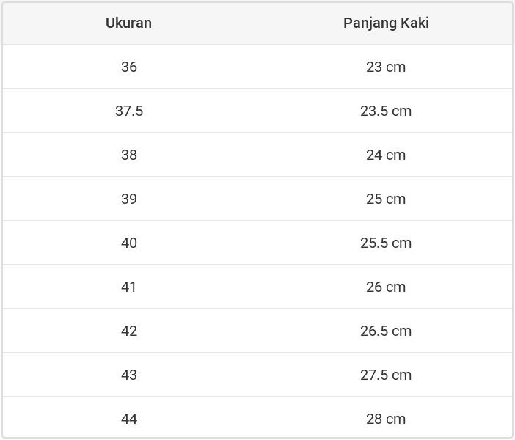Pick size 40 in Ukuran column
Image resolution: width=515 pixels, height=440 pixels.
point(128,243)
